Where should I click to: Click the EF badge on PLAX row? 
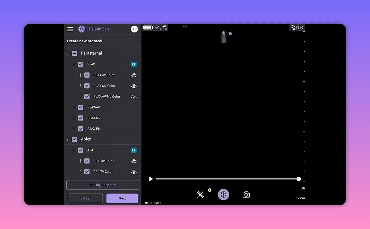pos(134,64)
